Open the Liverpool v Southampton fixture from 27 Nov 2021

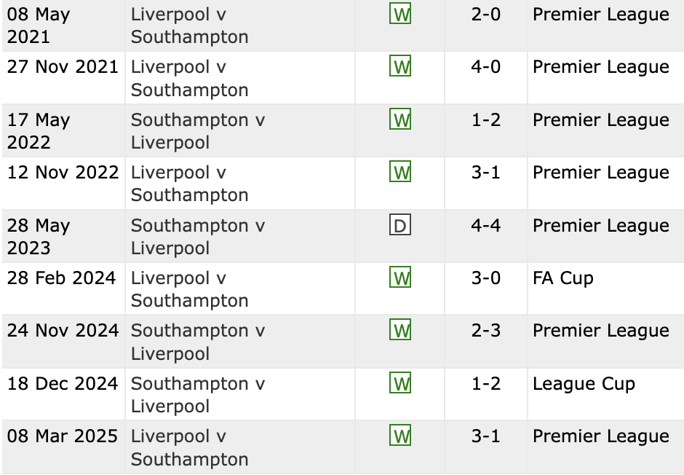coord(189,78)
